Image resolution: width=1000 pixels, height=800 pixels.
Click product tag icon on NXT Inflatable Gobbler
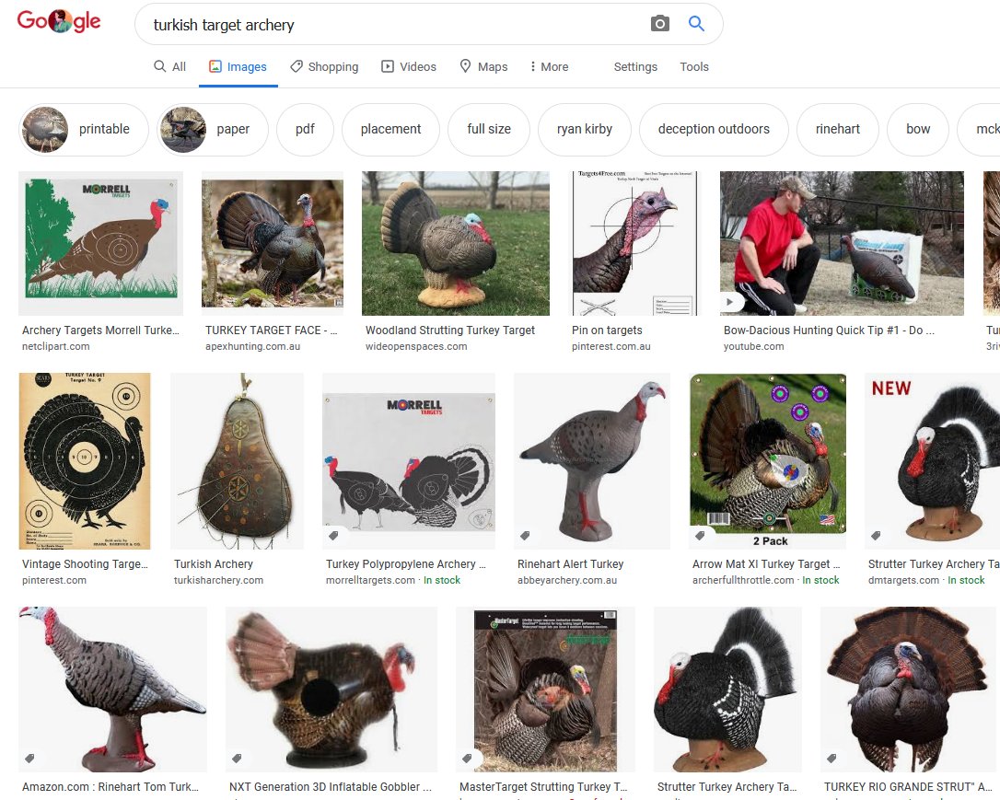237,759
